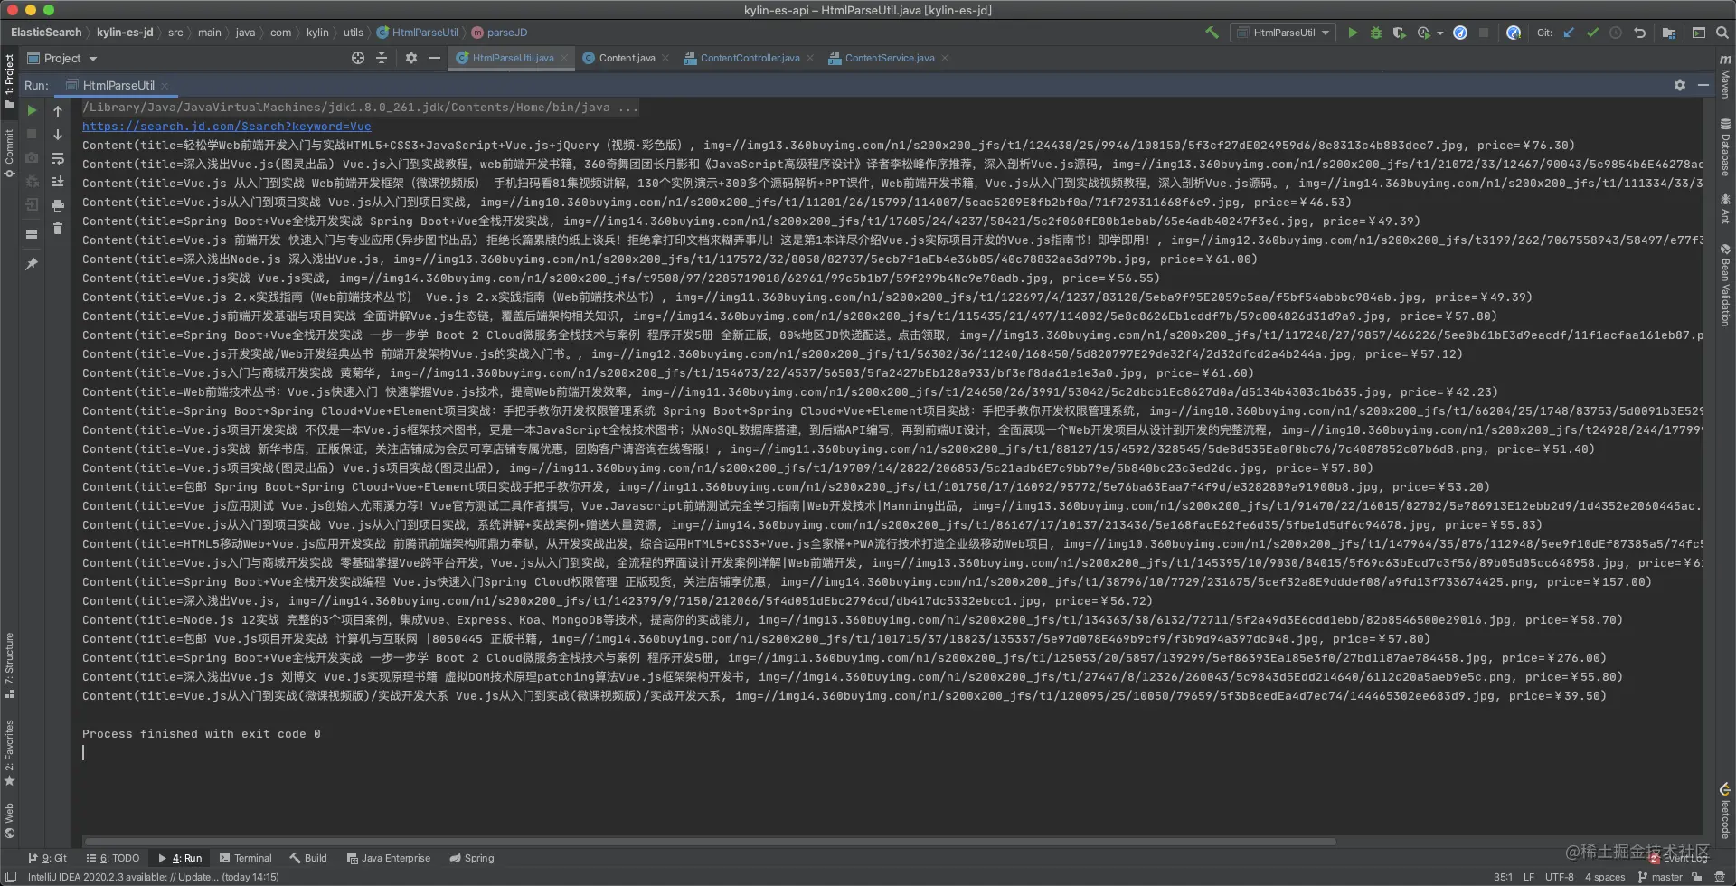The height and width of the screenshot is (886, 1736).
Task: Change UTF-8 file encoding in status bar
Action: (1559, 877)
